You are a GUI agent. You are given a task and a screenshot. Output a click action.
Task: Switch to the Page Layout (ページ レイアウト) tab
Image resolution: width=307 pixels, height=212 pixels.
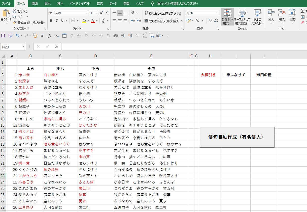[x=80, y=4]
